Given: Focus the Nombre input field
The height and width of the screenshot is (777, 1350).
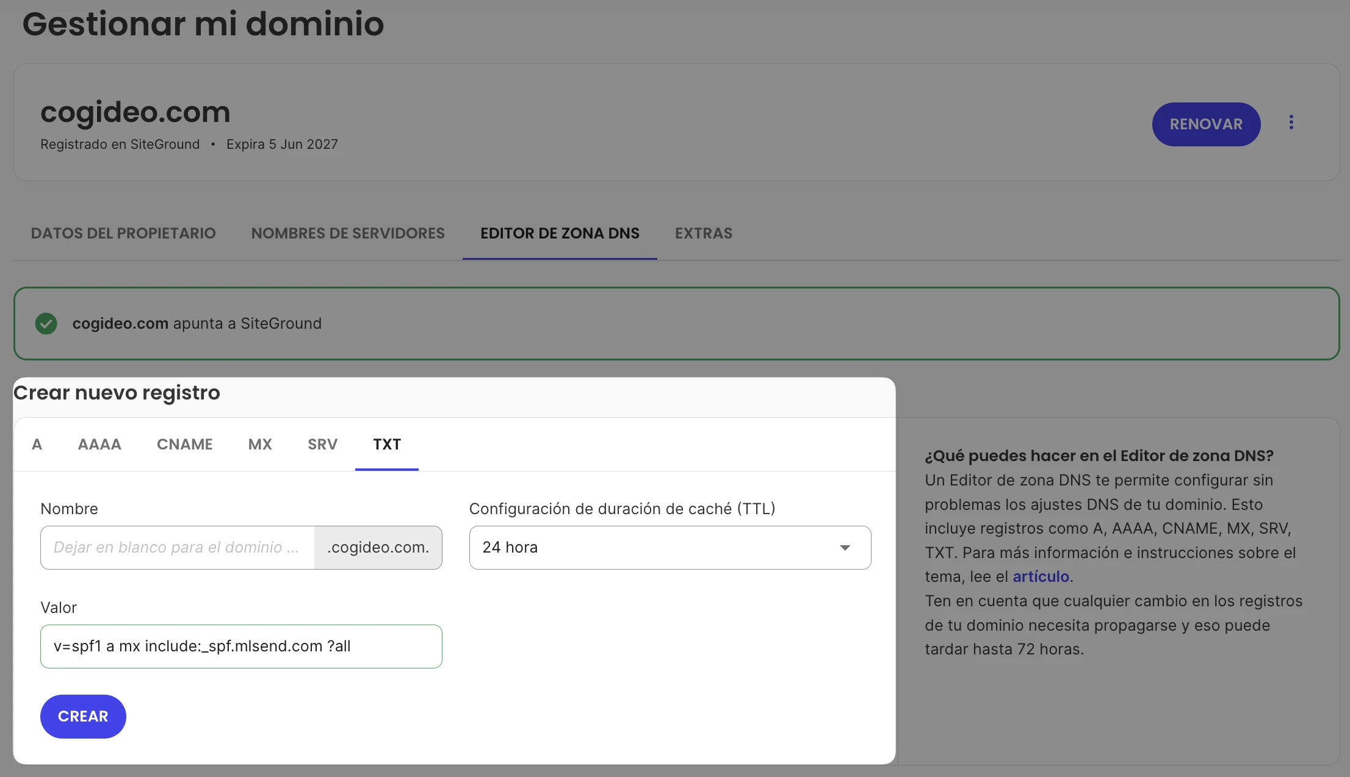Looking at the screenshot, I should point(178,548).
